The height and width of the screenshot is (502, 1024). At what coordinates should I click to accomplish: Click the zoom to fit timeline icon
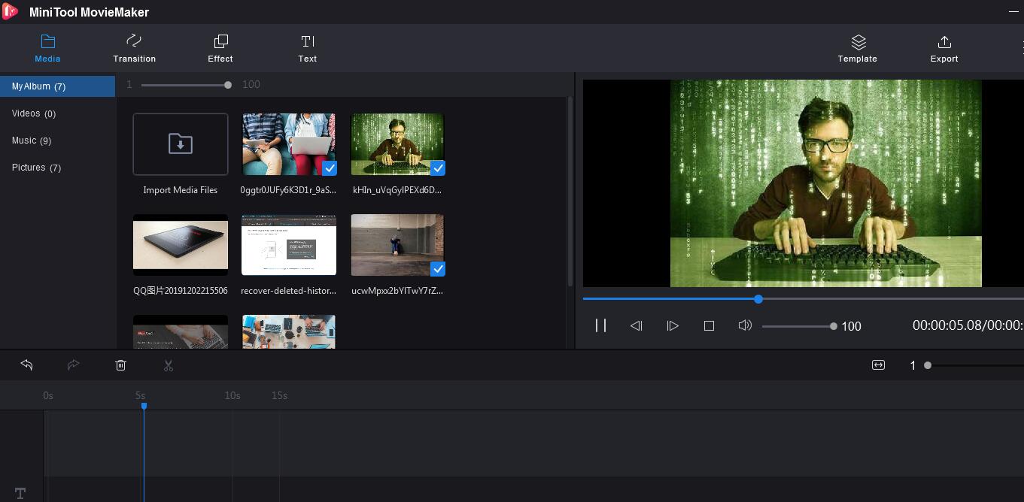point(878,364)
